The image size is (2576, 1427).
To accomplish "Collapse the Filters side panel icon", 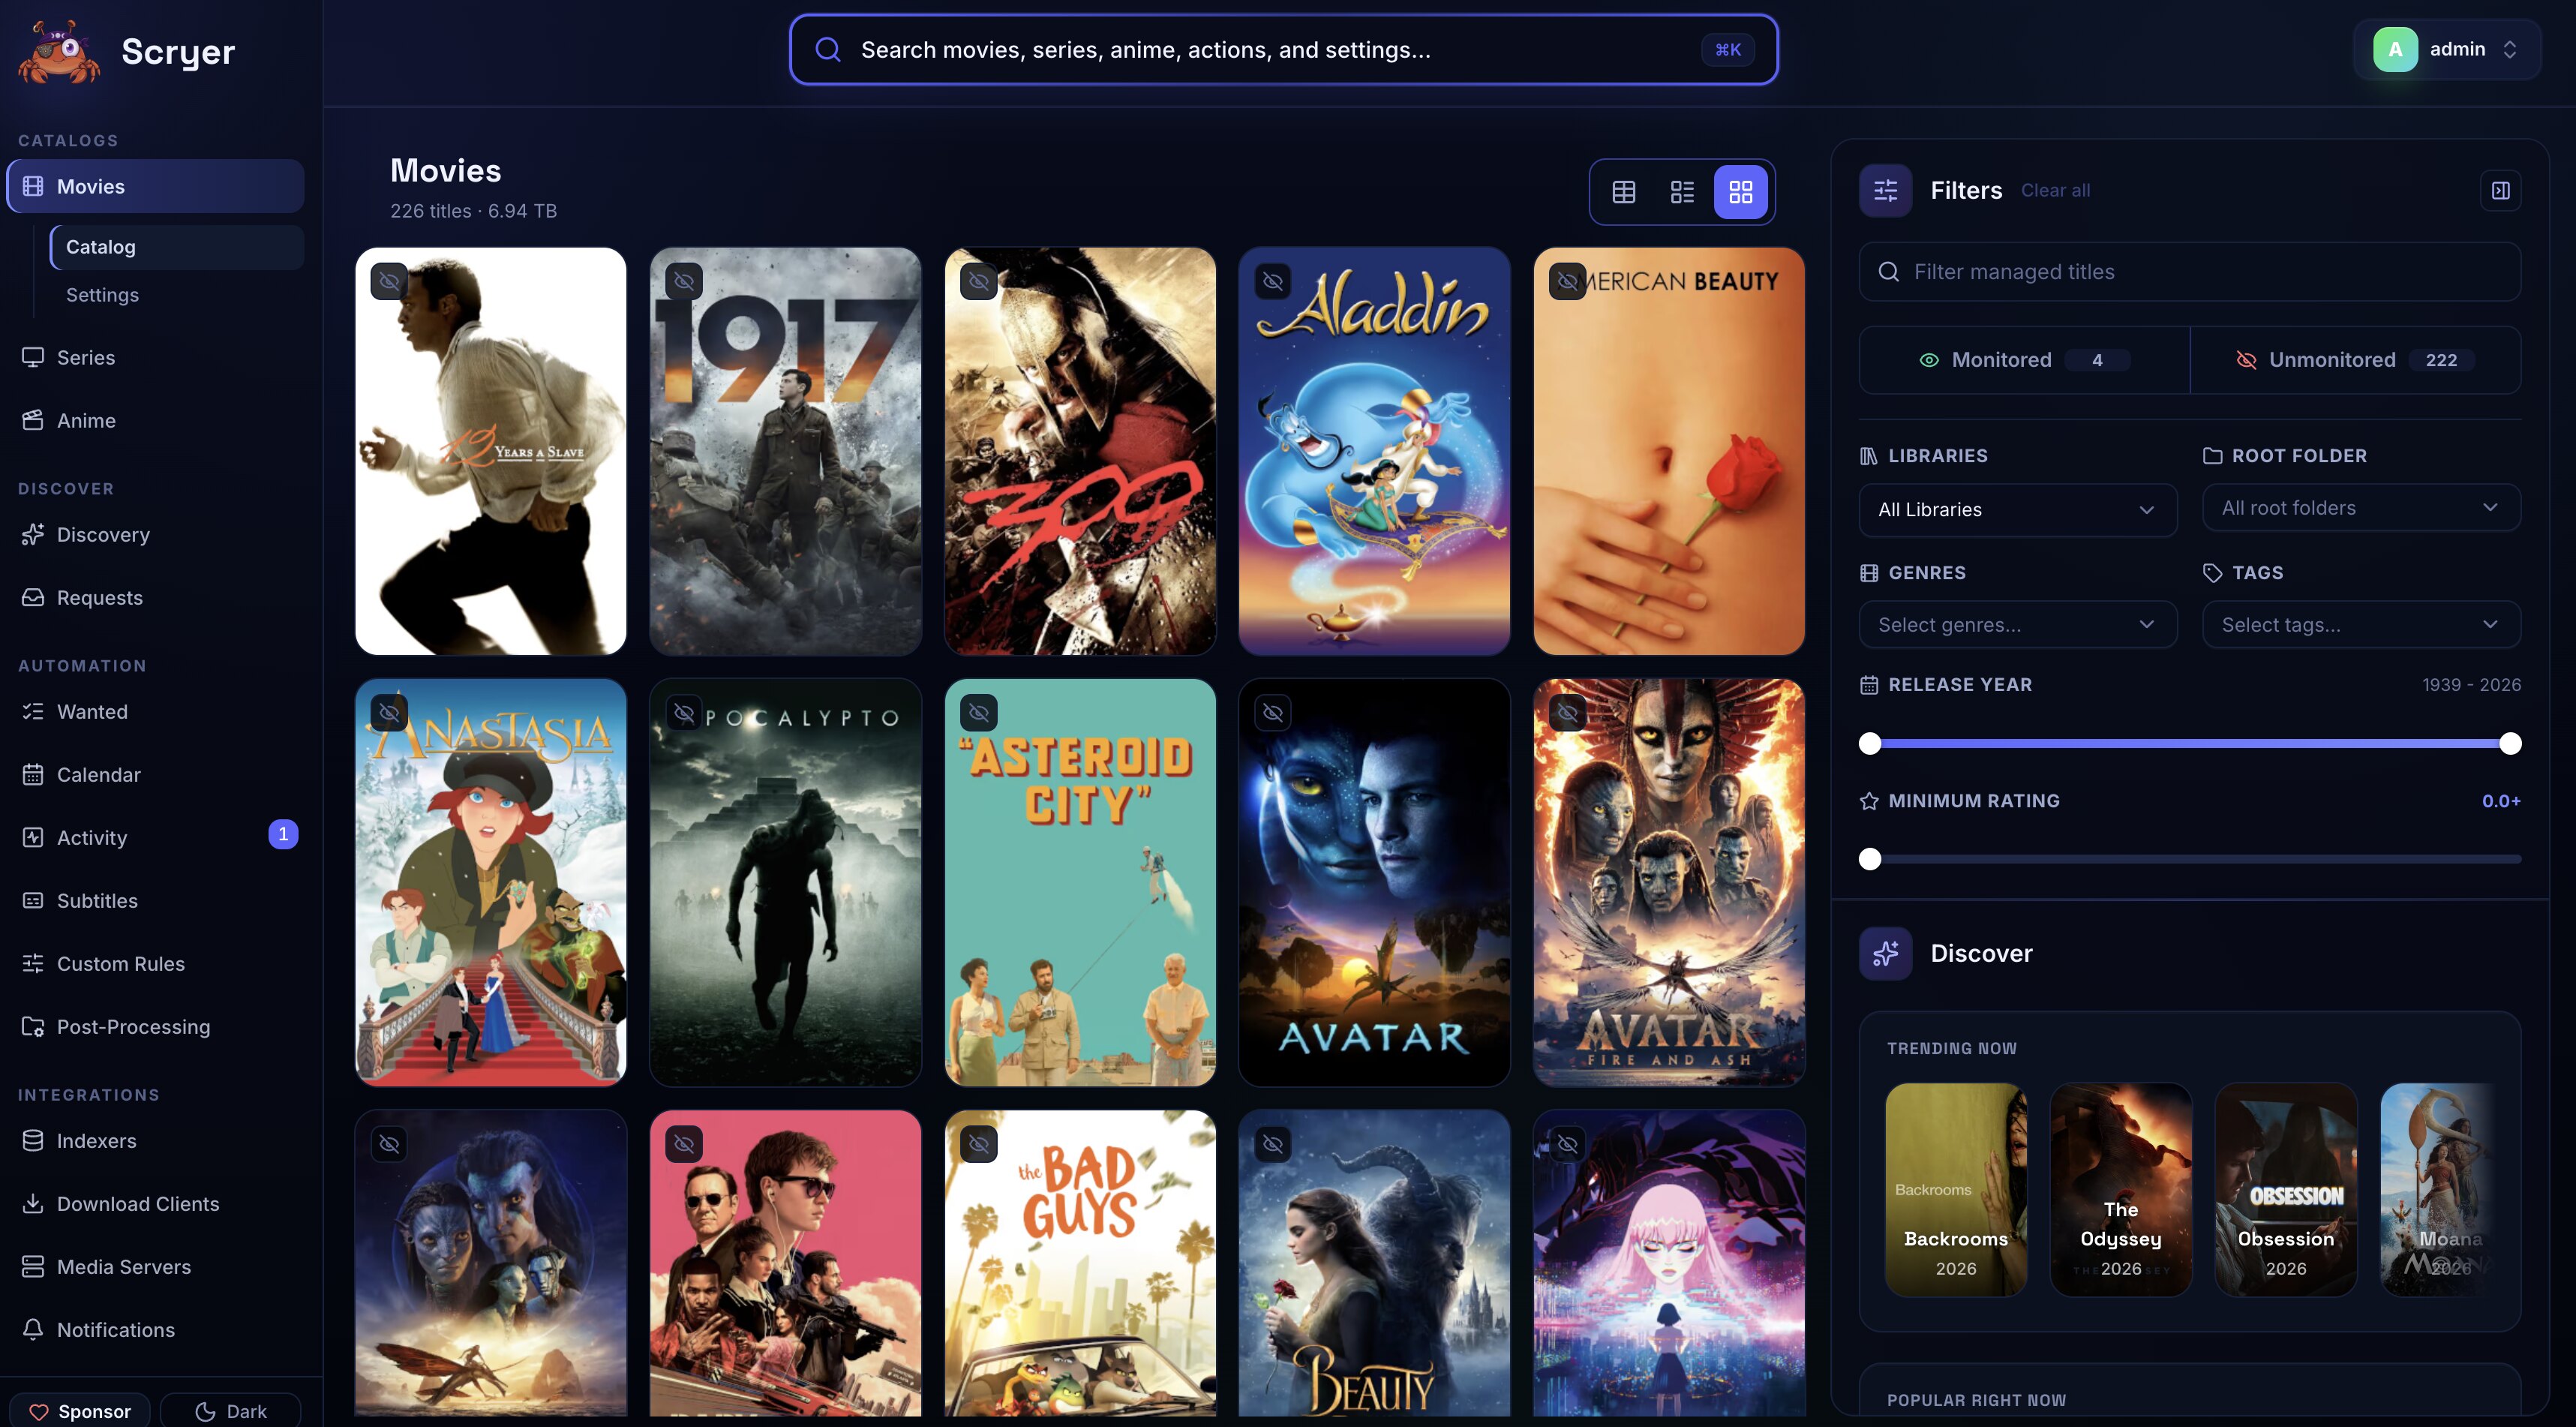I will coord(2501,190).
